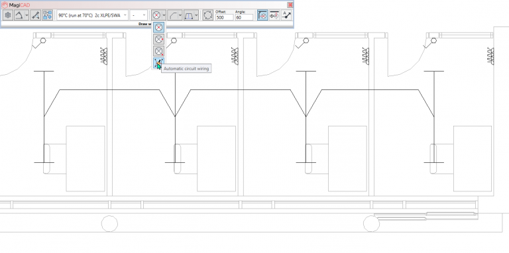Select the wire drawing mode icon
This screenshot has width=509, height=253.
19,15
